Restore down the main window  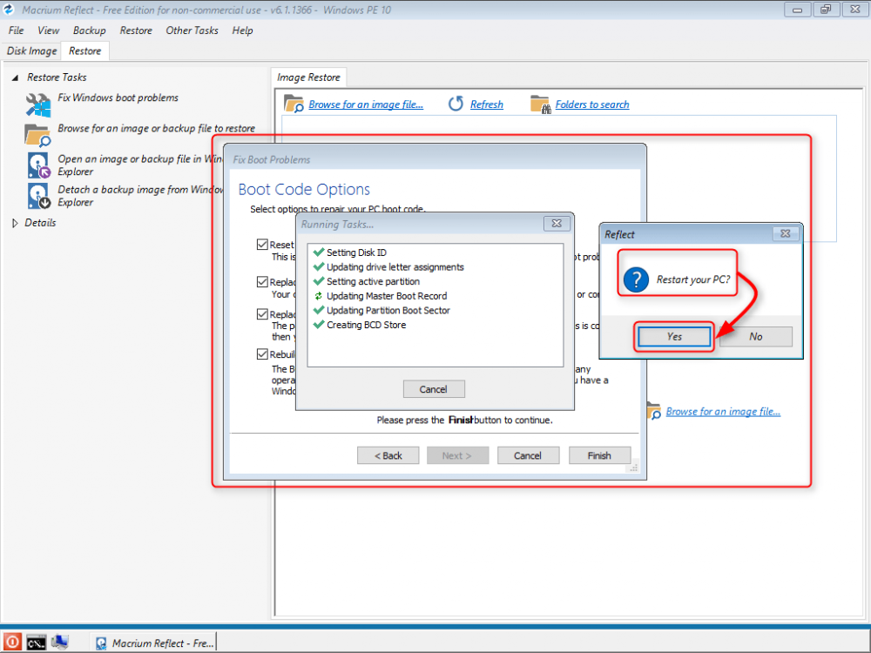click(x=826, y=10)
